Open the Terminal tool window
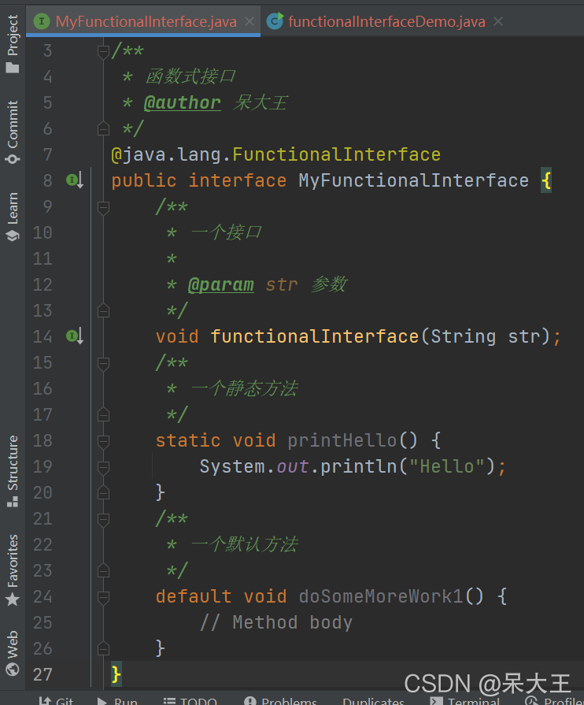The height and width of the screenshot is (705, 584). tap(465, 700)
